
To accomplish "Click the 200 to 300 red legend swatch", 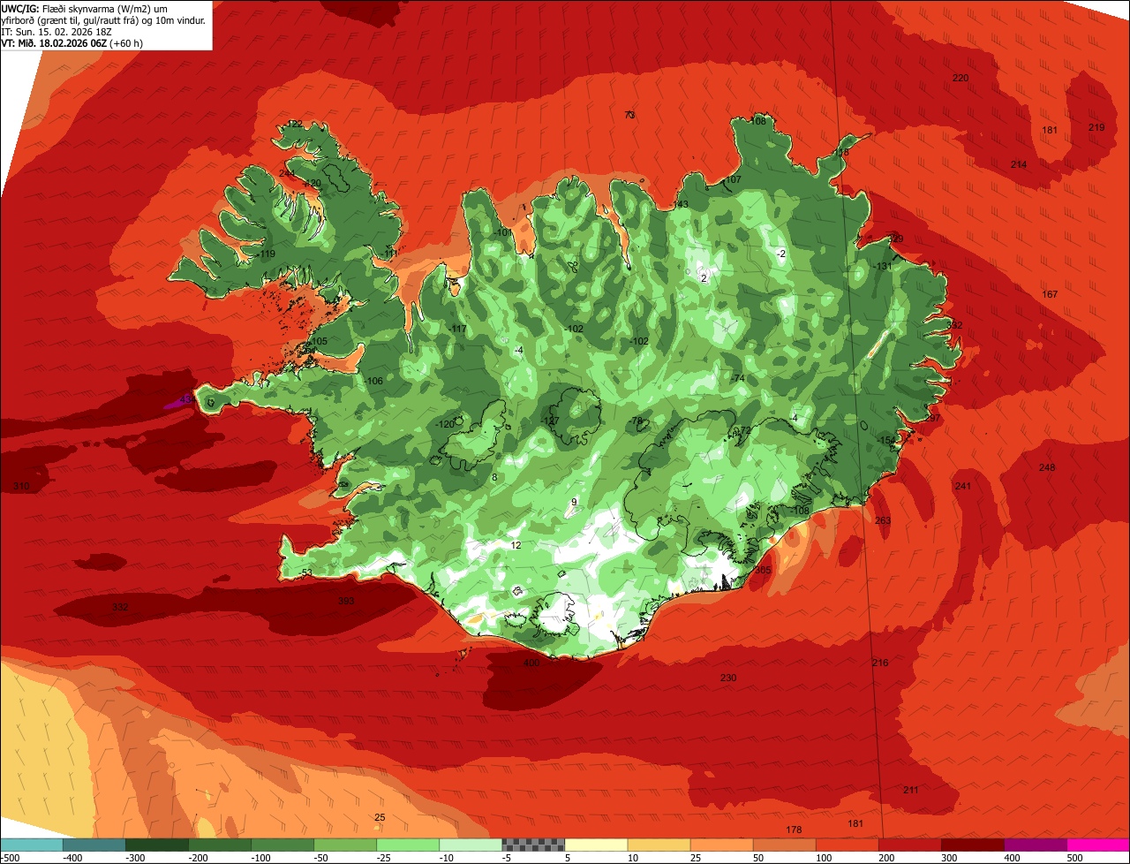I will coord(909,845).
